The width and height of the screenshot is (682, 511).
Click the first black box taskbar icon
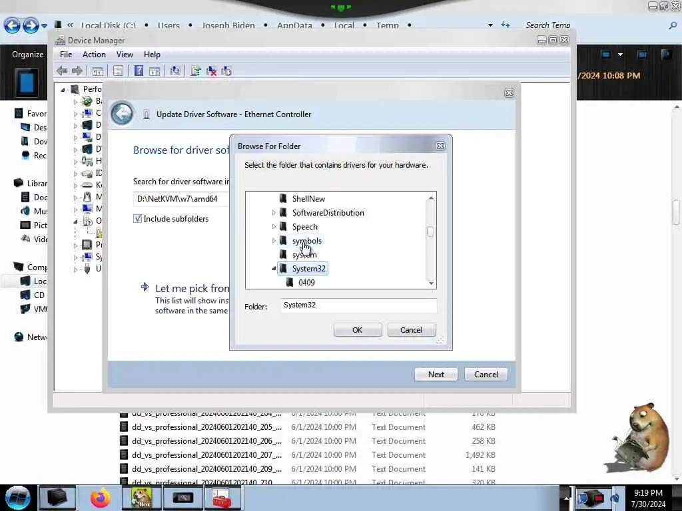pos(57,498)
